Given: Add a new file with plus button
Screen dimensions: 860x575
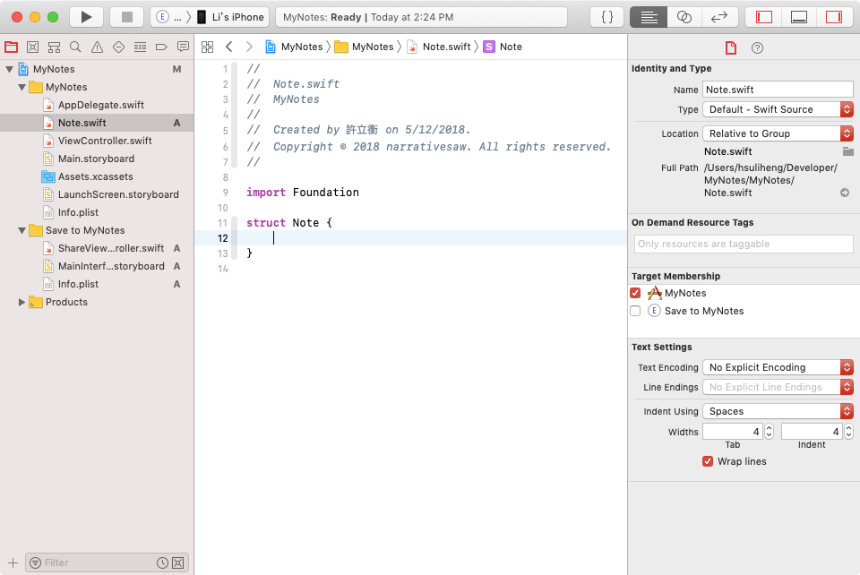Looking at the screenshot, I should (x=13, y=563).
